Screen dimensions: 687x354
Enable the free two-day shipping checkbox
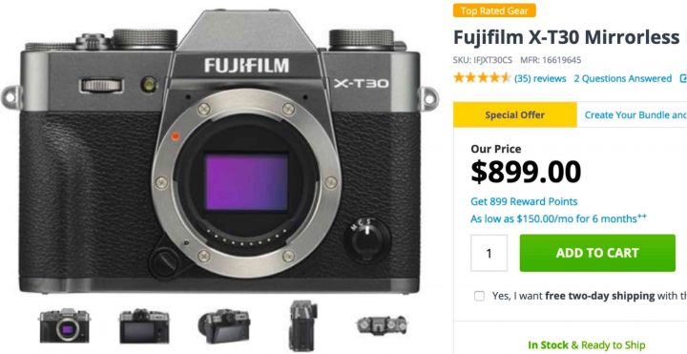[479, 296]
